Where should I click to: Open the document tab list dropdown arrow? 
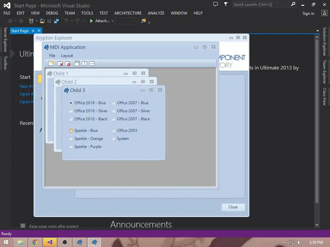(x=317, y=31)
